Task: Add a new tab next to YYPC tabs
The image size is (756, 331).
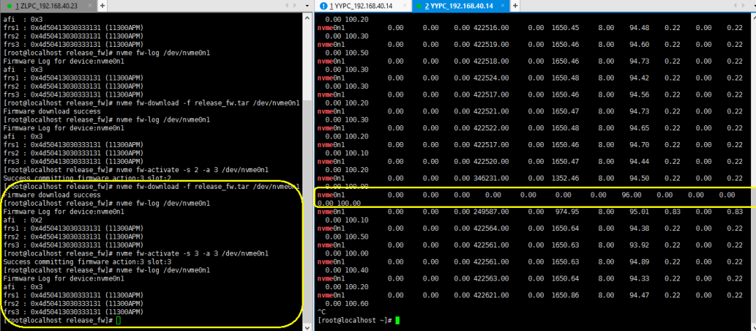Action: (x=514, y=6)
